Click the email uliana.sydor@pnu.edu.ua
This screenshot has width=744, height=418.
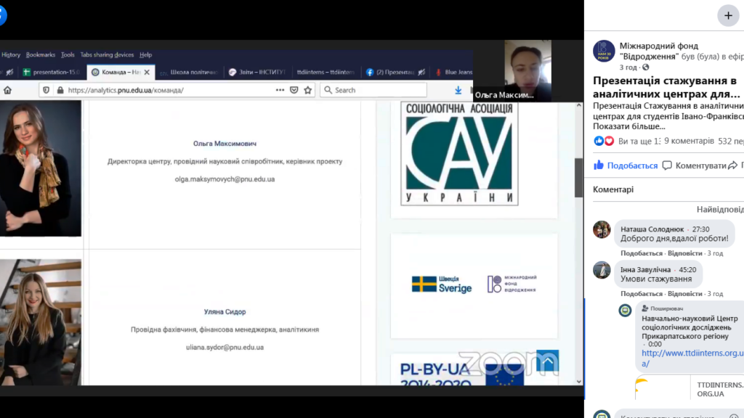click(225, 348)
